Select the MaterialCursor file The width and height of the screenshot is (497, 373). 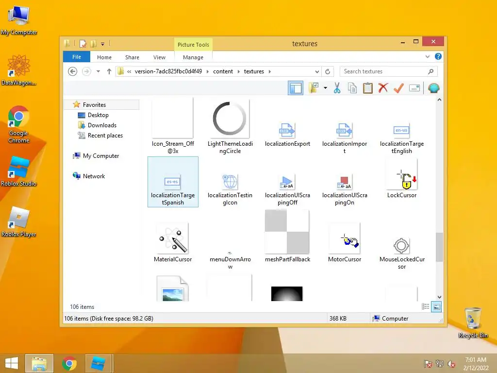tap(173, 243)
